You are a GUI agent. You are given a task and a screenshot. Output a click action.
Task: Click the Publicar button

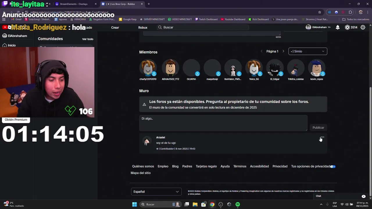[318, 128]
